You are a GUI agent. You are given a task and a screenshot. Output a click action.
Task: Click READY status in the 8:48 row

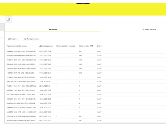point(99,82)
